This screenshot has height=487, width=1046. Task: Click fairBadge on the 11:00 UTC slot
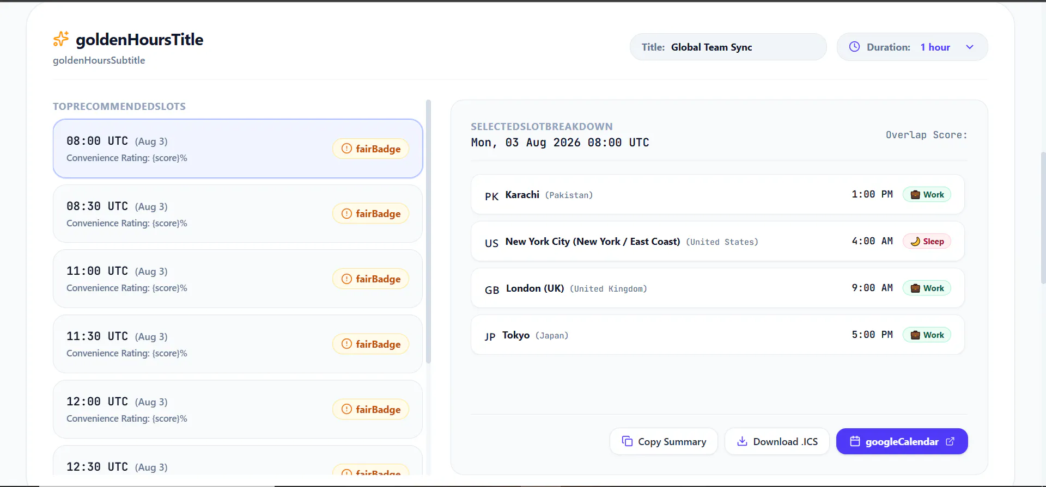[x=370, y=279]
